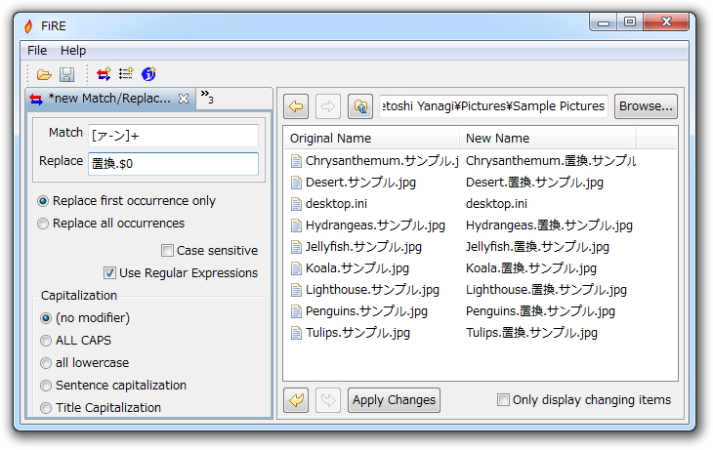Click the file icon beside Desert.サンプル.jpg

point(296,183)
